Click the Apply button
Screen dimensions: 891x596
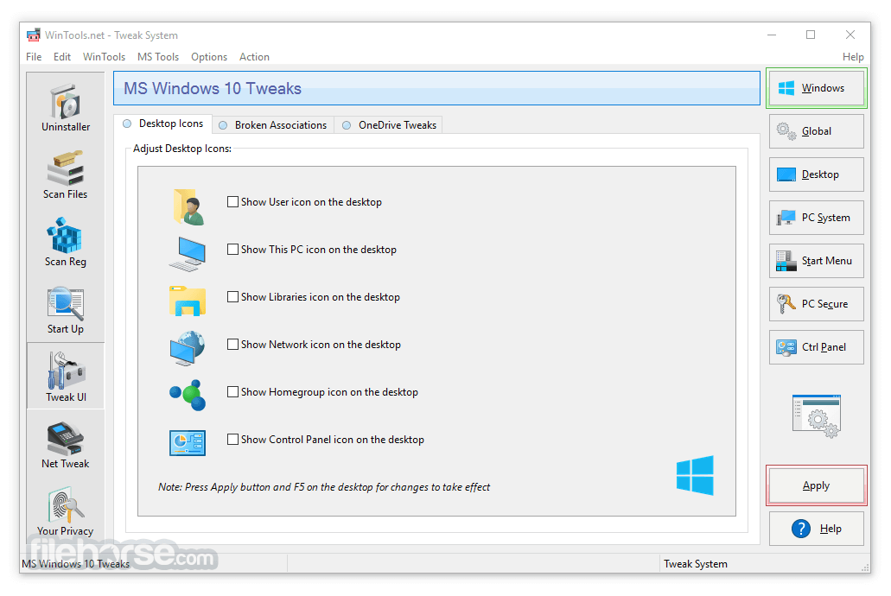pyautogui.click(x=817, y=485)
